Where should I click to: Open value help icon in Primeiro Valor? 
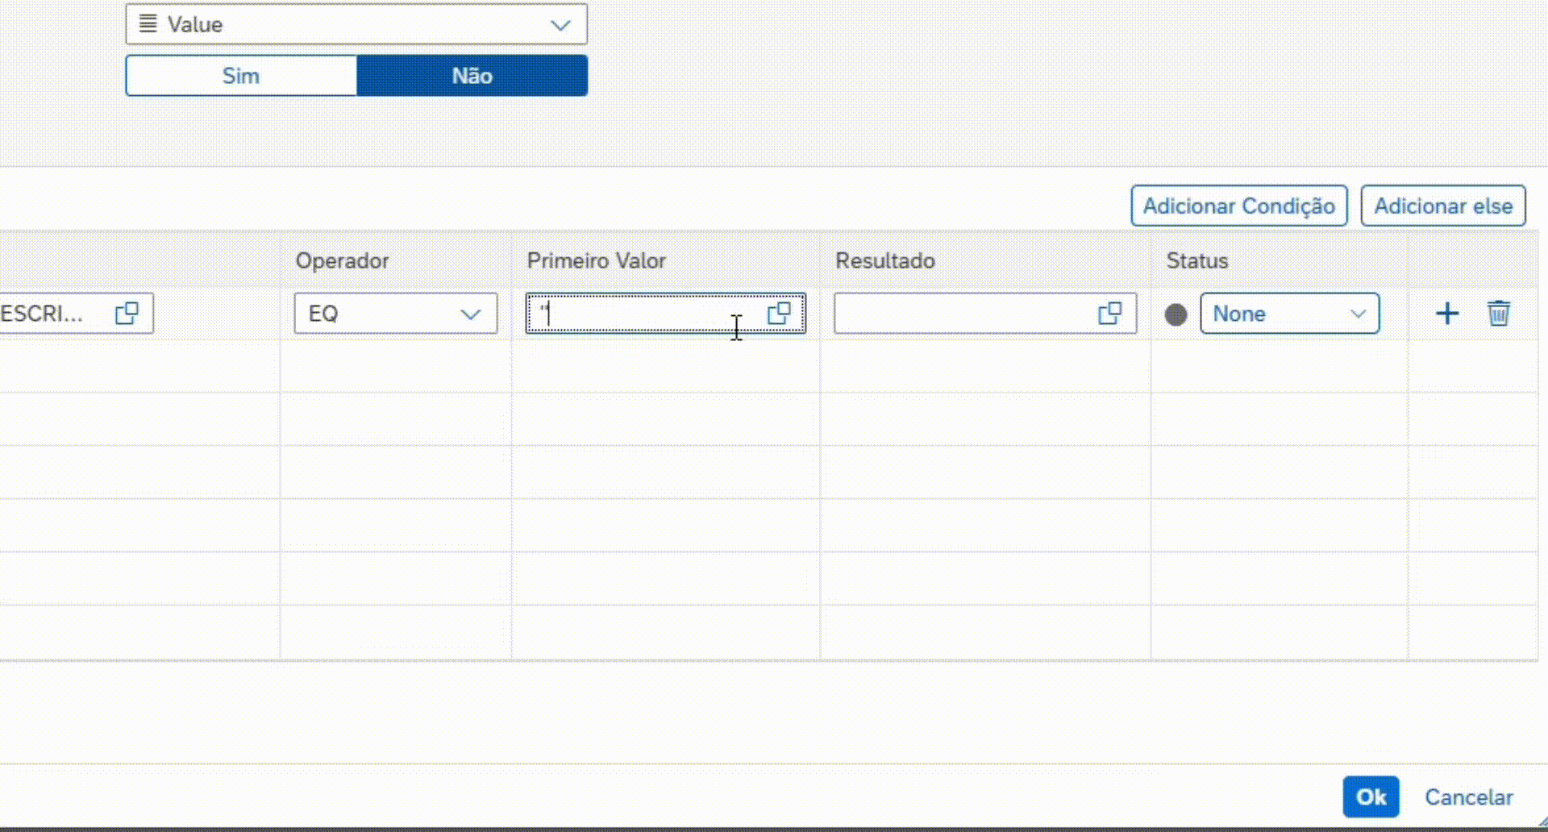(x=779, y=314)
